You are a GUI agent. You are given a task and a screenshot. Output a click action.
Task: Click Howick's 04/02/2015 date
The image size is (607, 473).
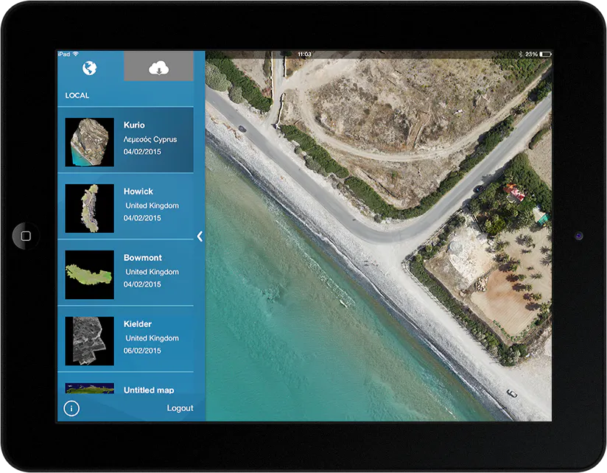click(x=142, y=218)
